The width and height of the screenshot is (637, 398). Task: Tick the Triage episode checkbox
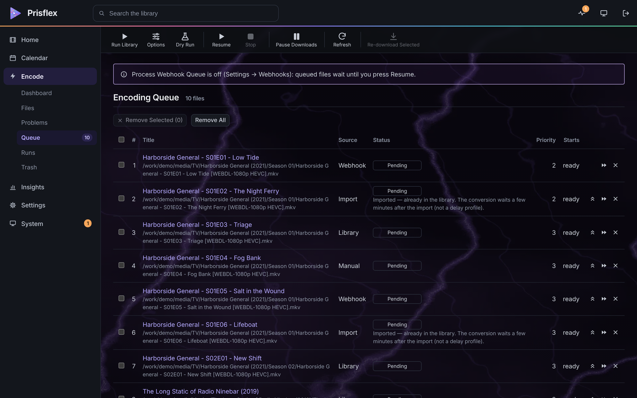(x=121, y=232)
